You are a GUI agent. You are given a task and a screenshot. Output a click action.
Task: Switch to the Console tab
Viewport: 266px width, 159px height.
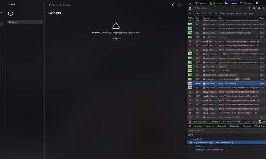(x=216, y=3)
